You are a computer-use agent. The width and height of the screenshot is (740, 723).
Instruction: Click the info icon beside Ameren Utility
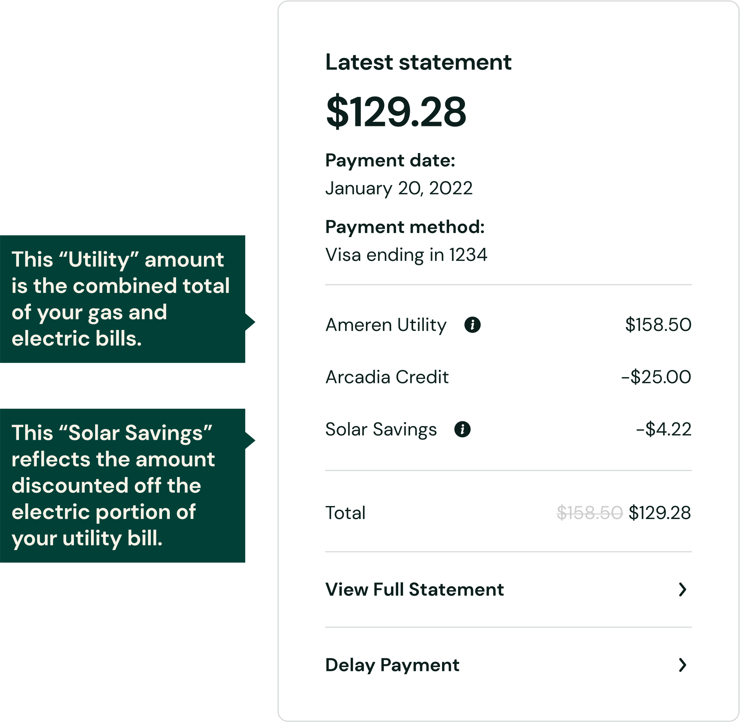pos(472,325)
